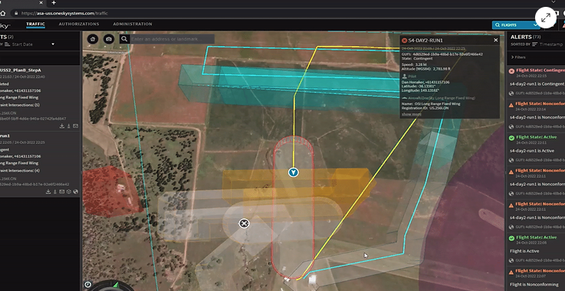
Task: Expand the alerts Filters section
Action: 518,57
